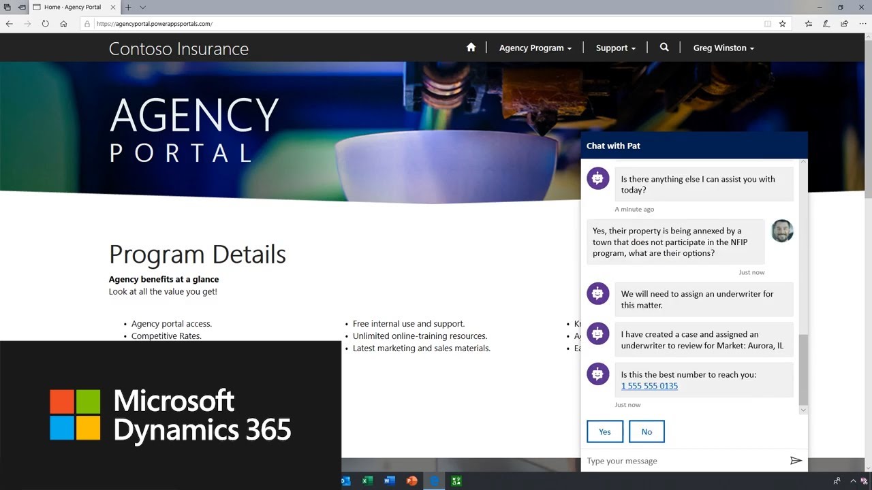Open Word from the taskbar
Image resolution: width=872 pixels, height=490 pixels.
(390, 481)
